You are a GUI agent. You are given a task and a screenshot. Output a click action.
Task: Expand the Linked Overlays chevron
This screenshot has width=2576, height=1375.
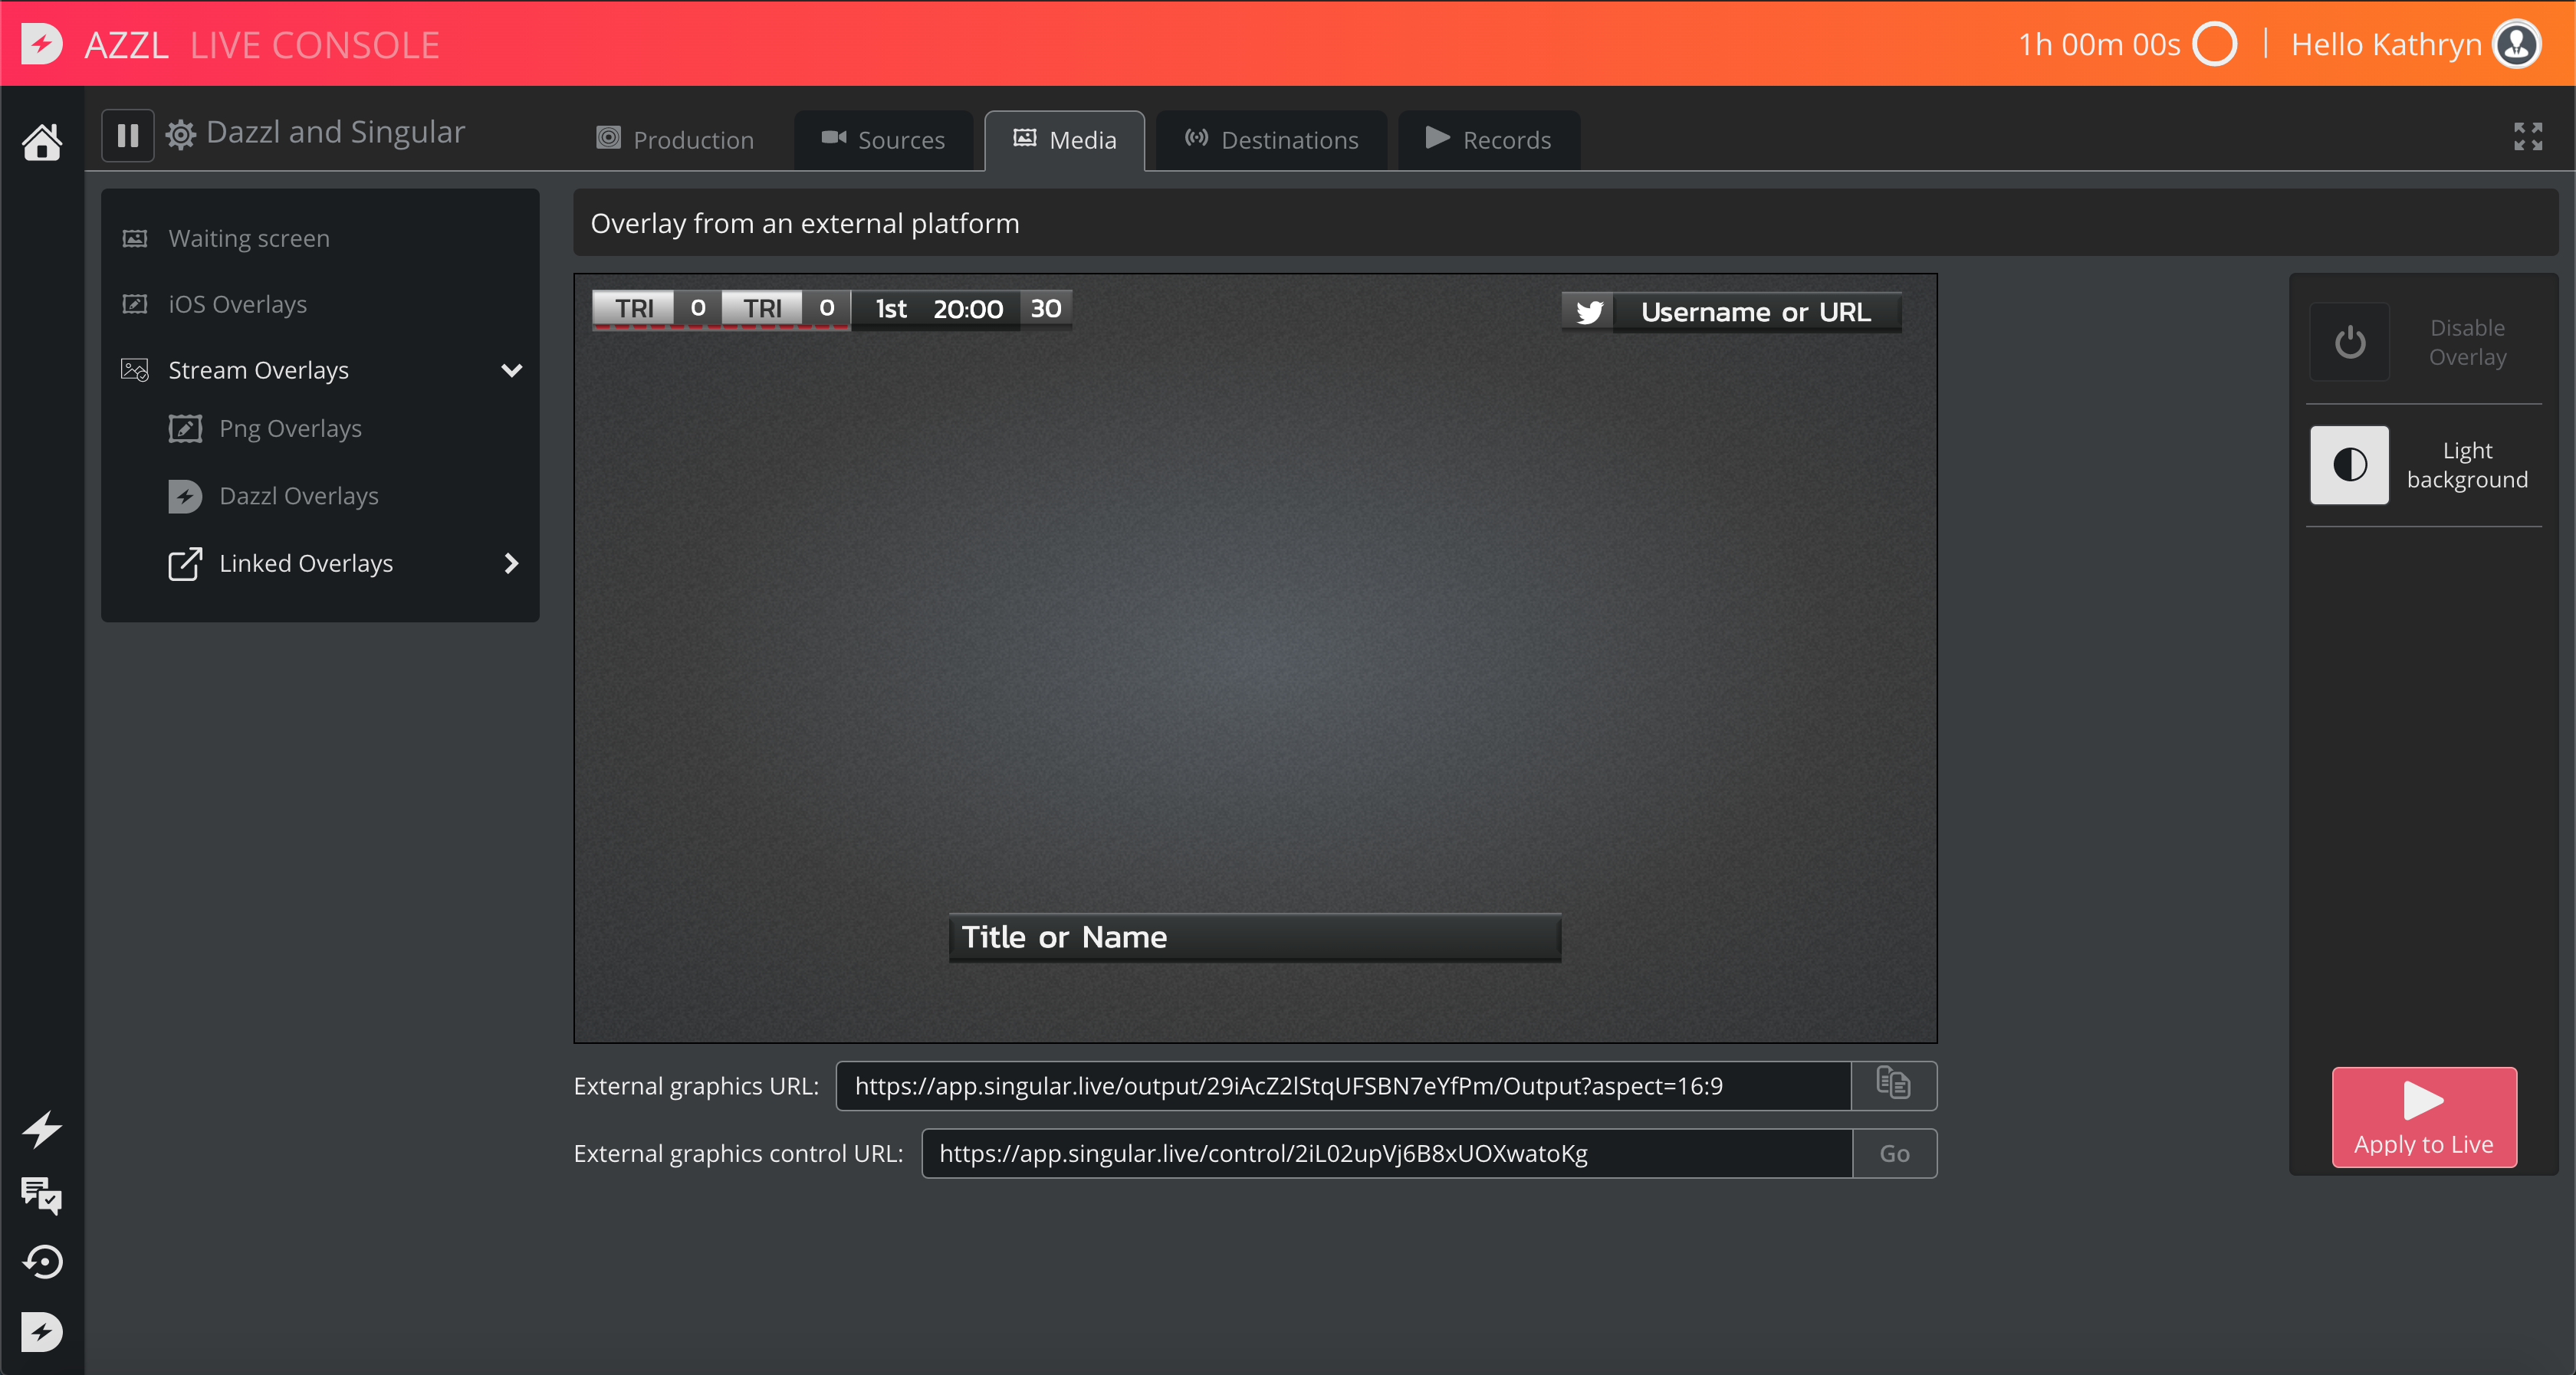(x=511, y=564)
